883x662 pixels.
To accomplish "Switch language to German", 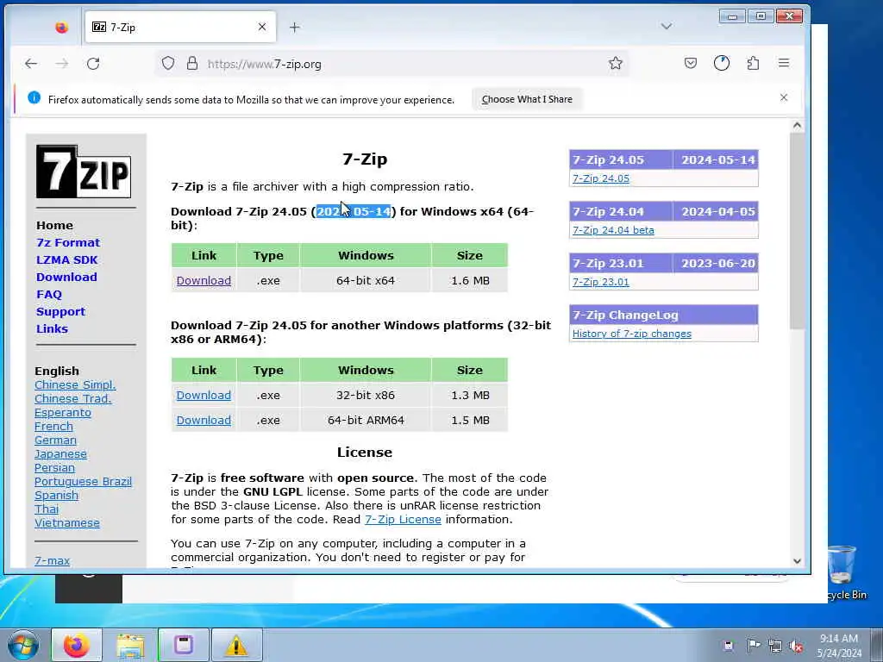I will click(x=55, y=440).
